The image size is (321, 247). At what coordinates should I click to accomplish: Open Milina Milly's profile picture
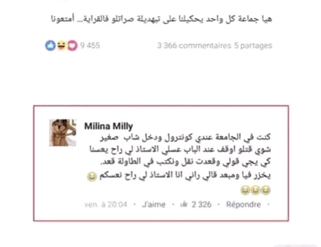click(x=63, y=133)
